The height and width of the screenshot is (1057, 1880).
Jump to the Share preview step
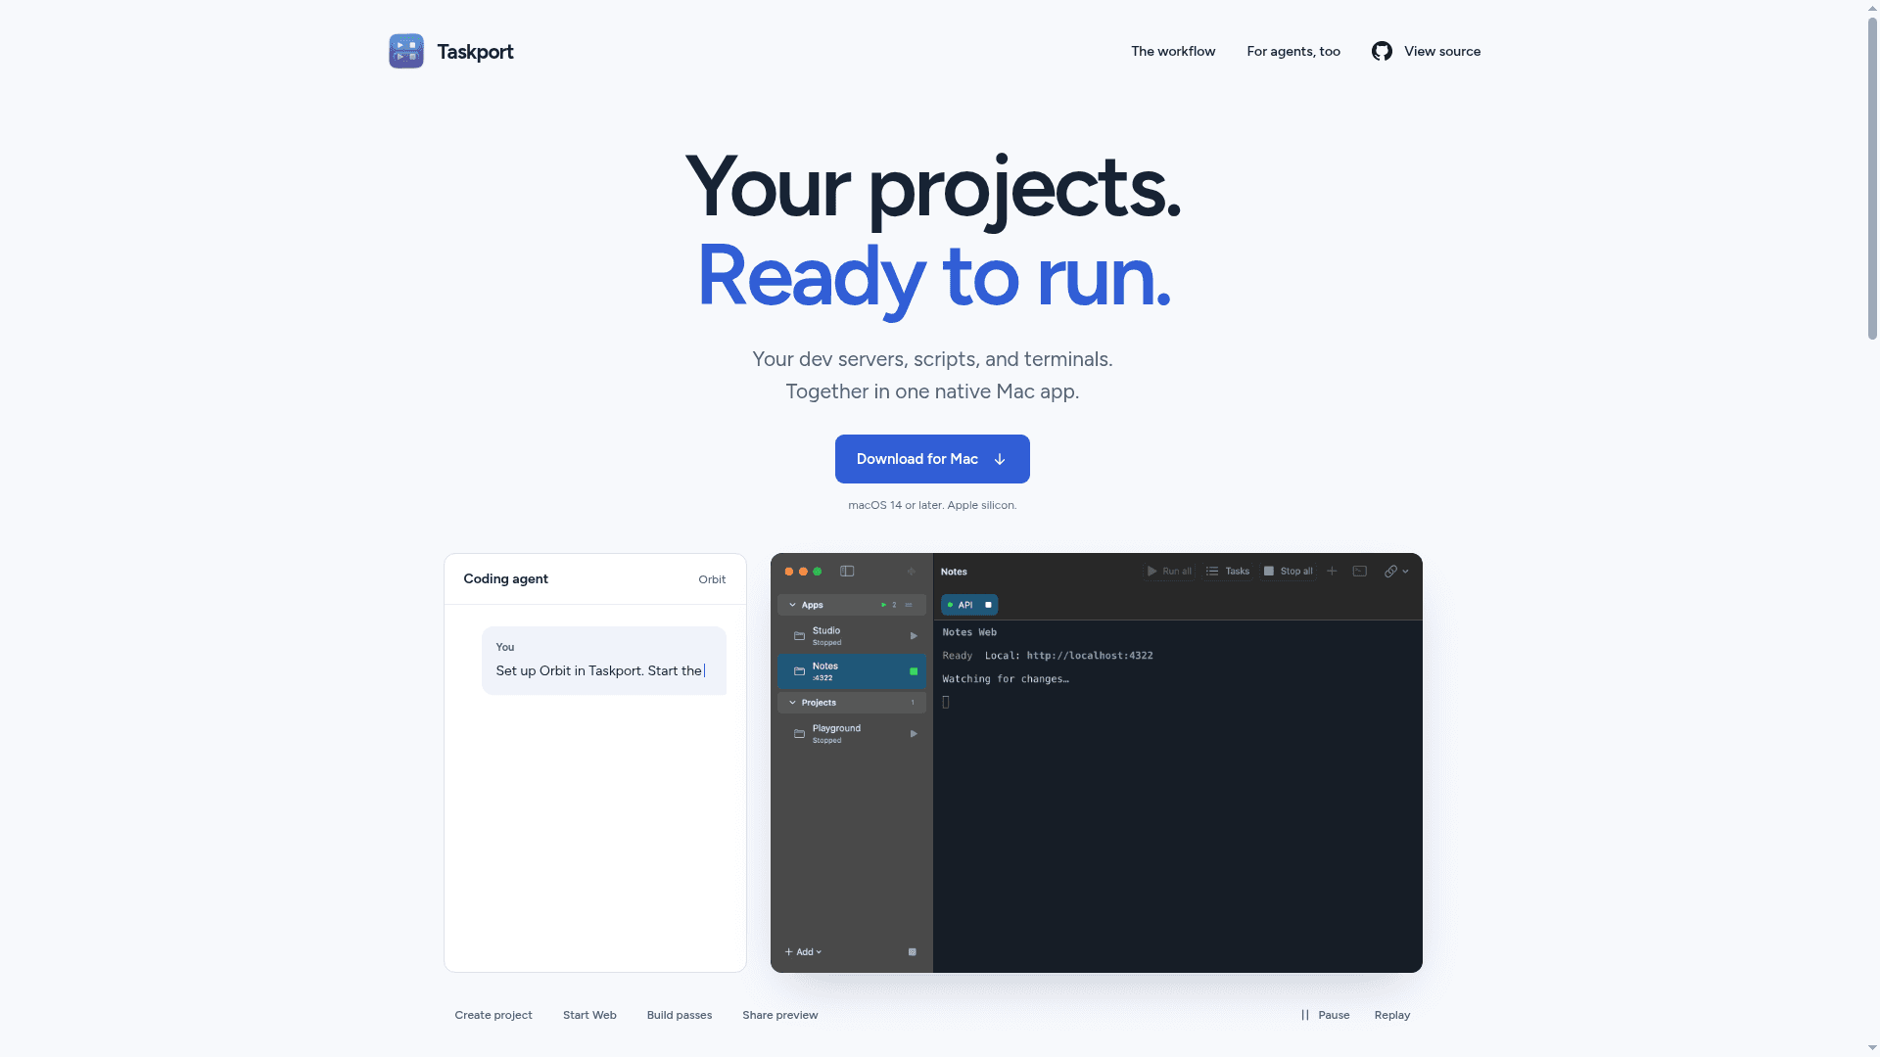pos(780,1015)
